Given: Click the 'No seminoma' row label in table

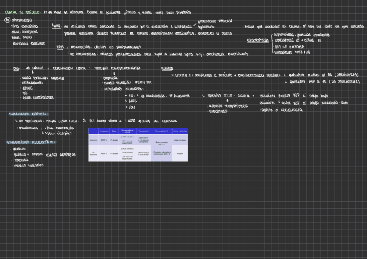Looking at the screenshot, I should (x=93, y=153).
